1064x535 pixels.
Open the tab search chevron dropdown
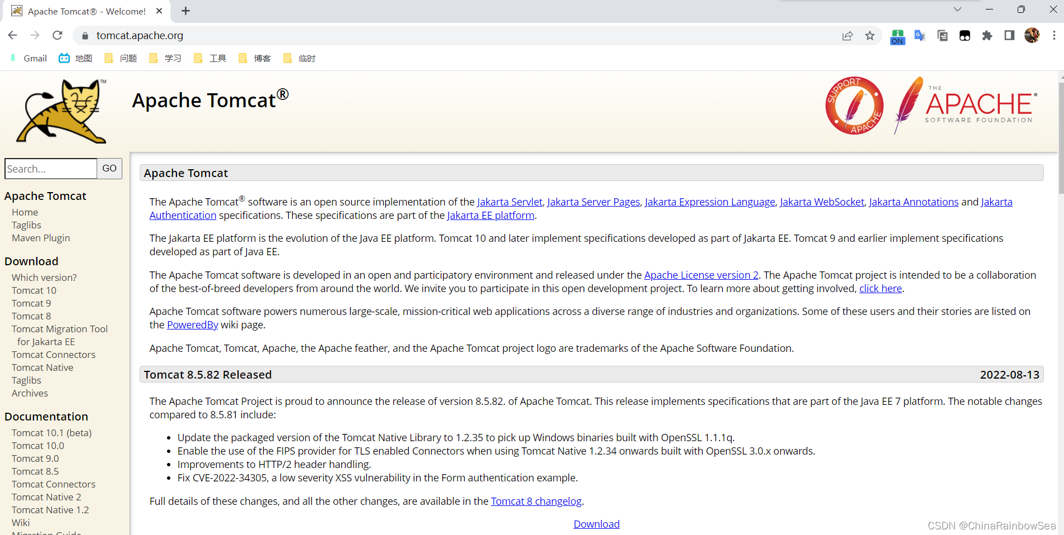[x=957, y=9]
